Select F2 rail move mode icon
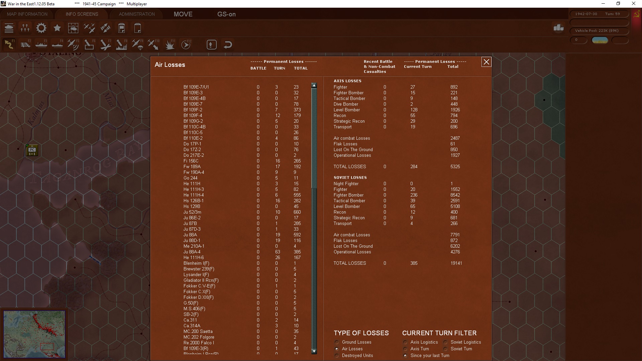Image resolution: width=642 pixels, height=361 pixels. (x=25, y=44)
